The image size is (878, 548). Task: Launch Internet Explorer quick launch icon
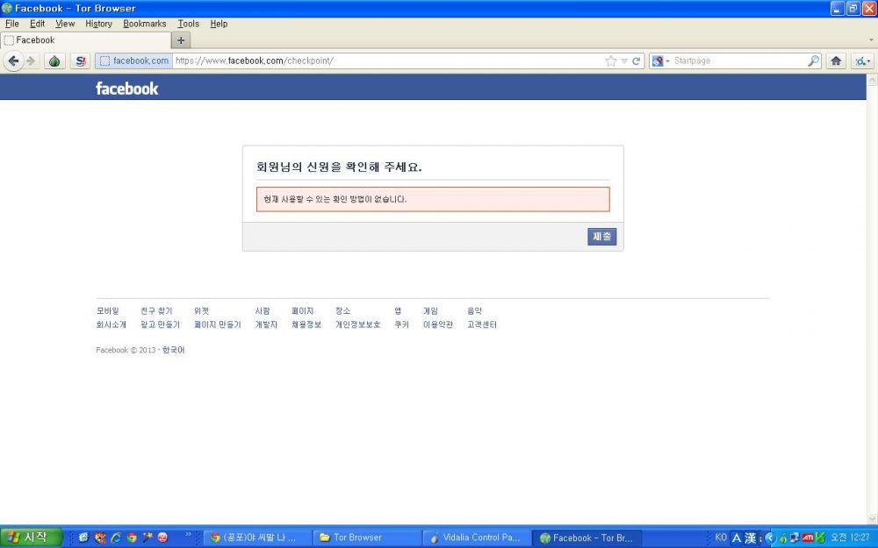(116, 537)
